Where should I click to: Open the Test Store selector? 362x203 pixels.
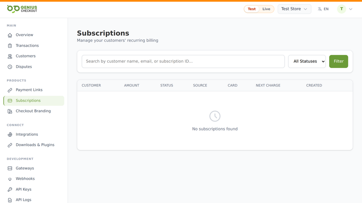pyautogui.click(x=295, y=9)
